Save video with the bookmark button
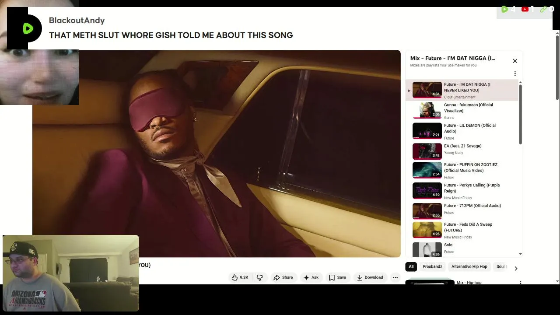The width and height of the screenshot is (560, 315). [x=337, y=277]
